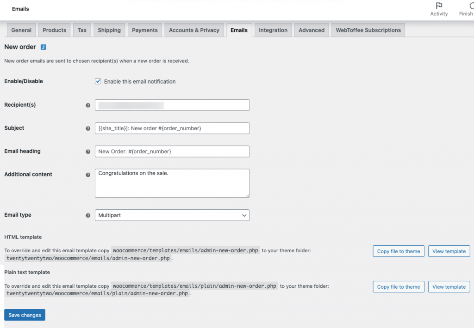Click the help icon next to Recipient(s)
This screenshot has height=328, width=474.
tap(88, 105)
